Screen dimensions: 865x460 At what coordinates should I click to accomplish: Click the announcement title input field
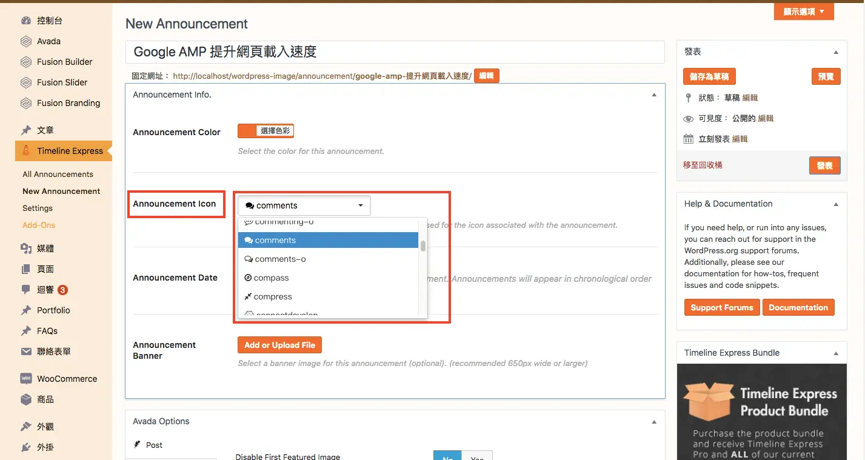pyautogui.click(x=395, y=52)
